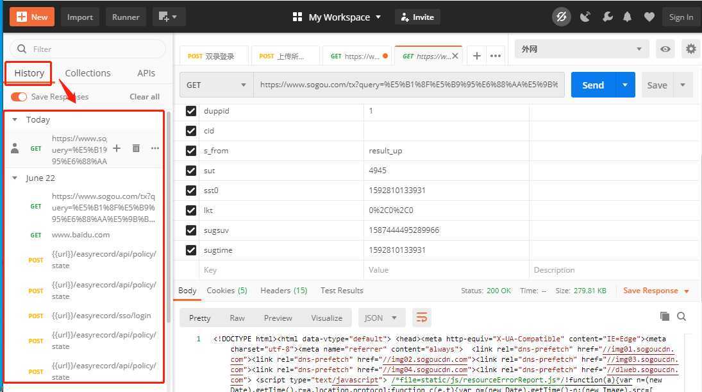Open new window dropdown icon

click(x=168, y=17)
